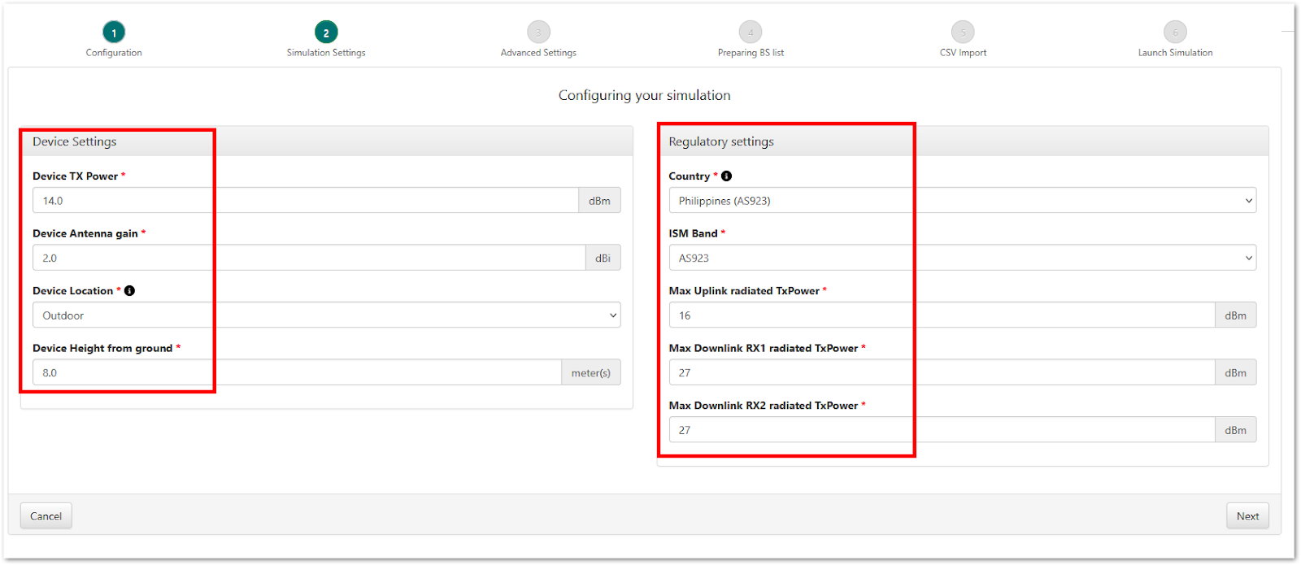This screenshot has height=565, width=1301.
Task: Click the Next button
Action: tap(1247, 516)
